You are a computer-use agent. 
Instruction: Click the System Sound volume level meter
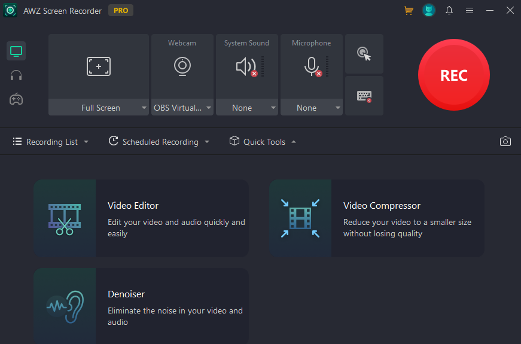point(263,66)
